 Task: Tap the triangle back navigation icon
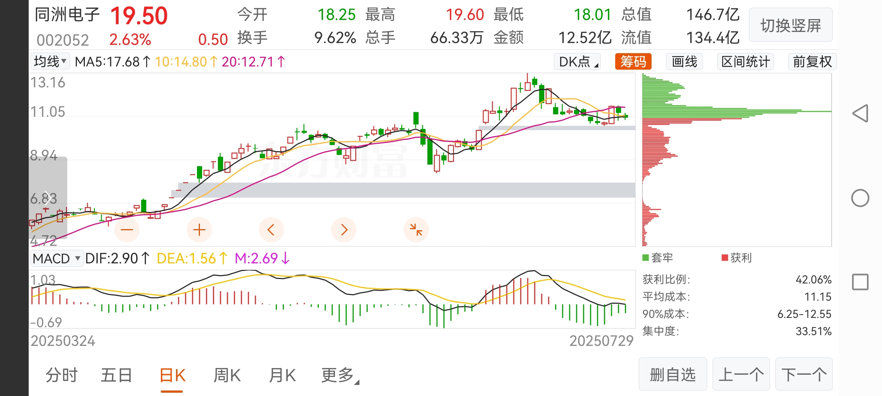[x=860, y=113]
